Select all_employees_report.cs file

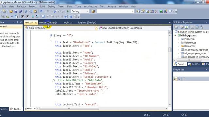tap(196, 53)
